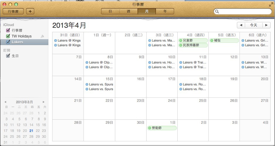Select day 21 in mini calendar
This screenshot has height=146, width=275.
point(31,131)
